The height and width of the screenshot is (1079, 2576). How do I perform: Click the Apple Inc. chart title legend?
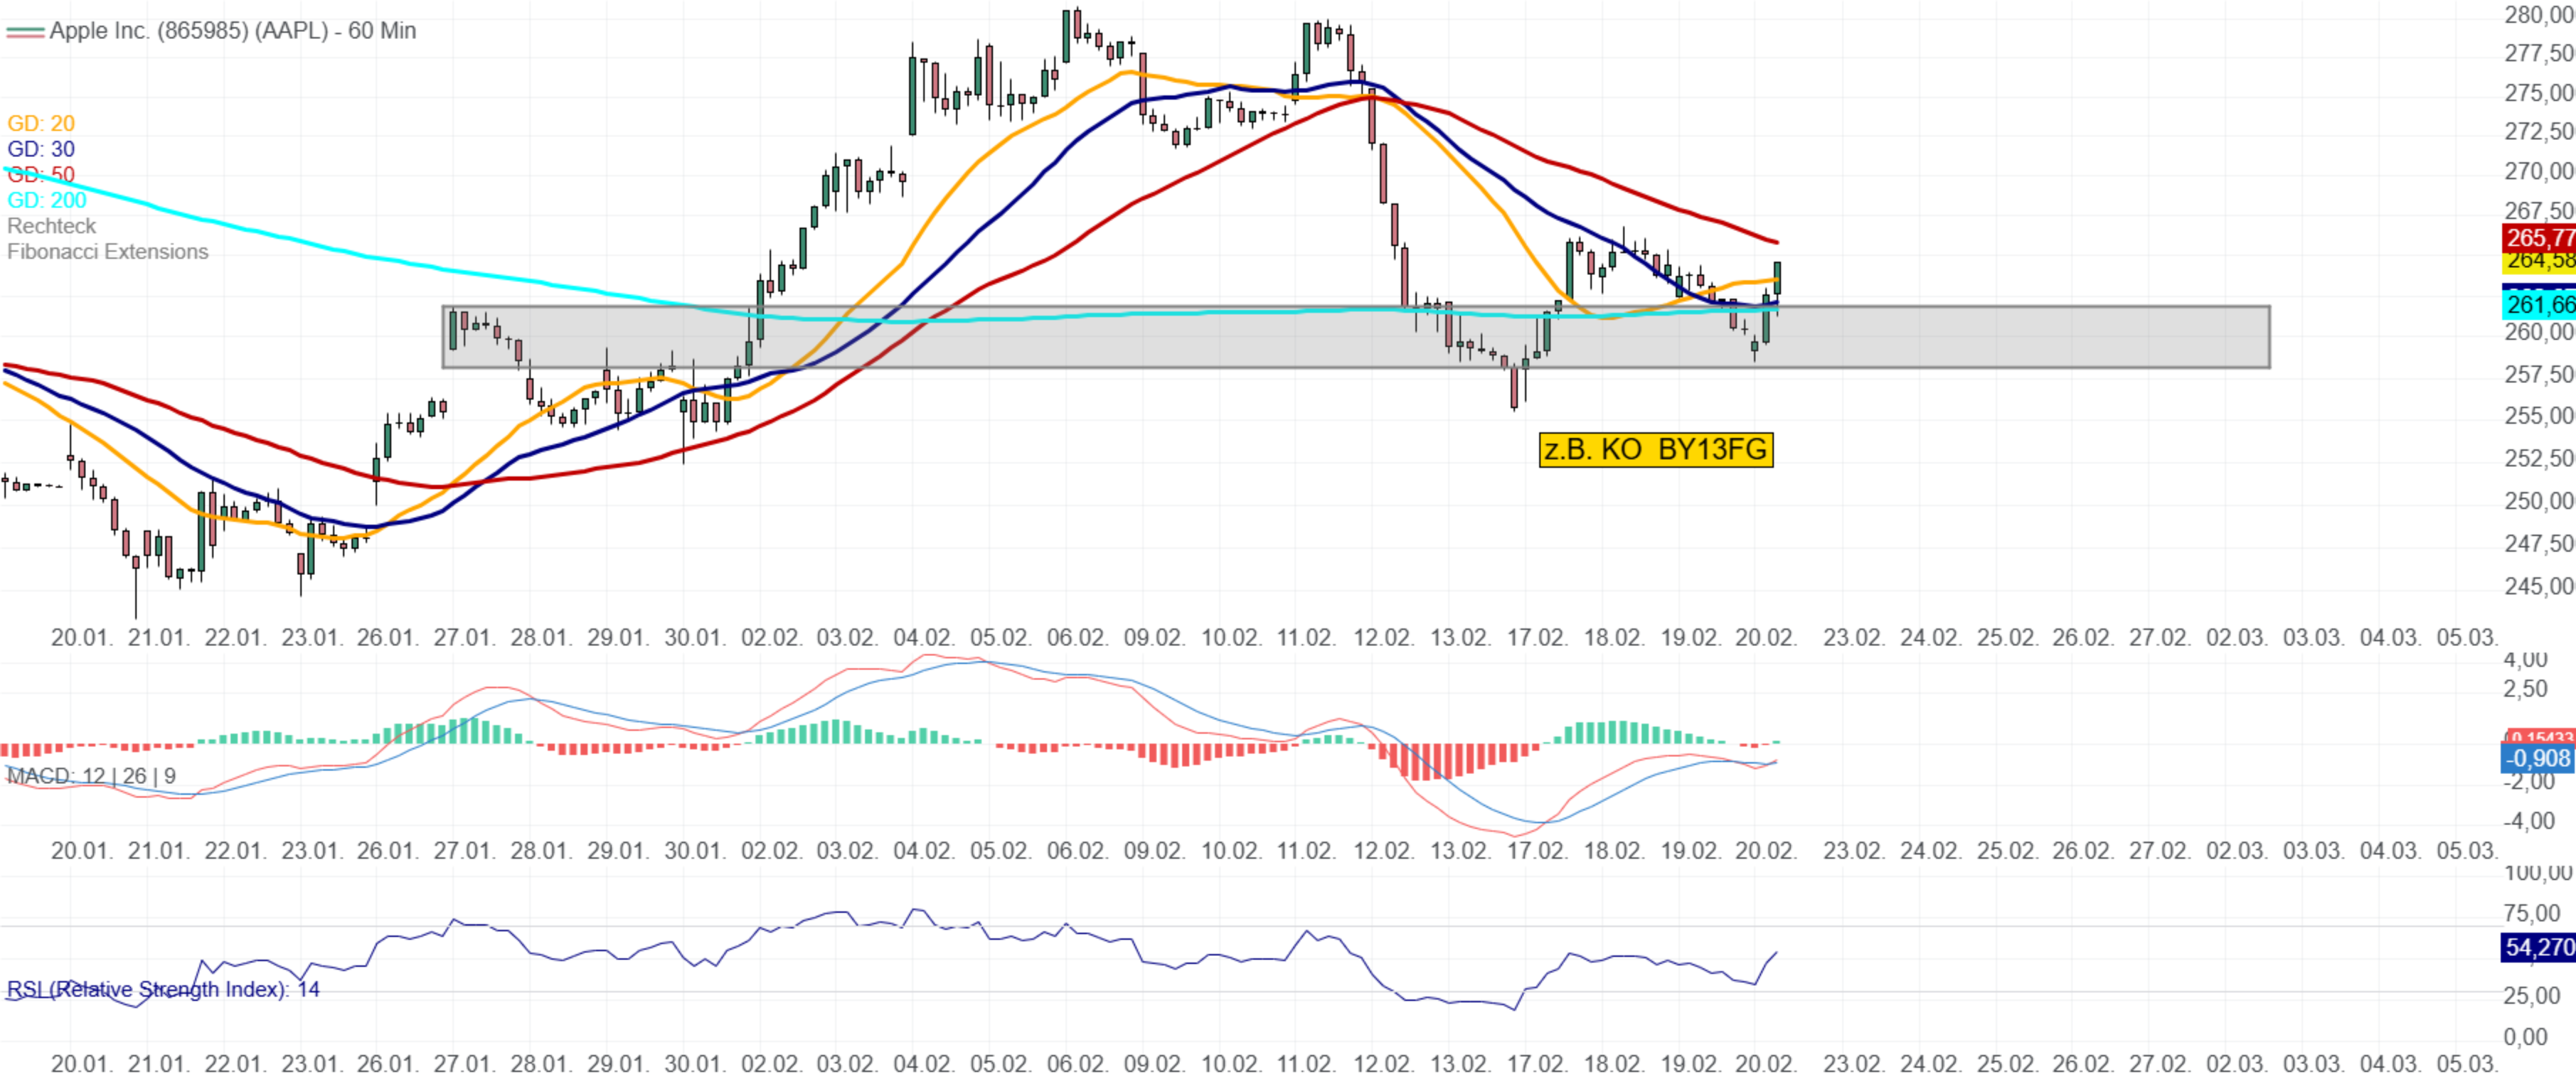232,31
